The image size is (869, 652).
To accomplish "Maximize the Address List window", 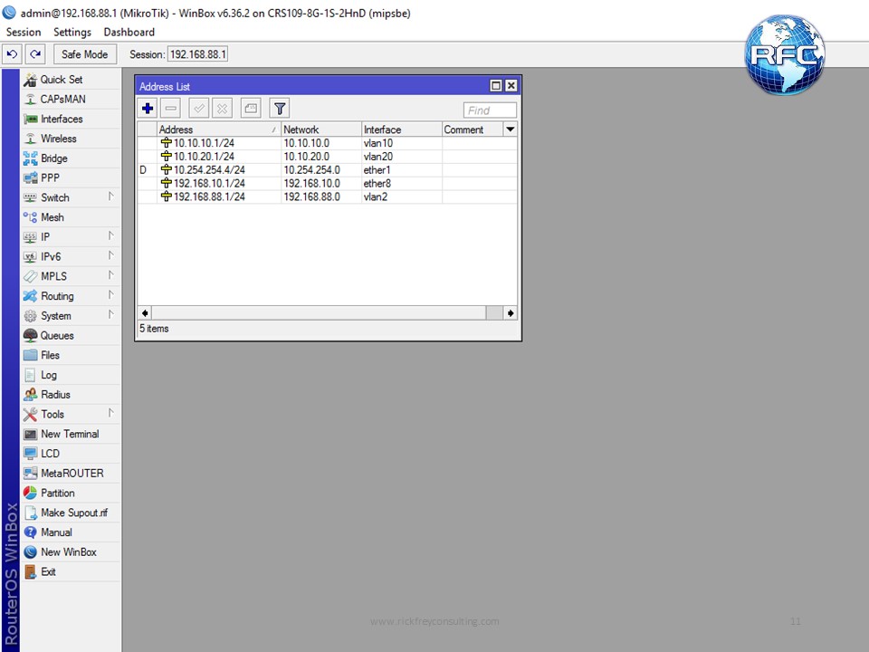I will tap(496, 86).
